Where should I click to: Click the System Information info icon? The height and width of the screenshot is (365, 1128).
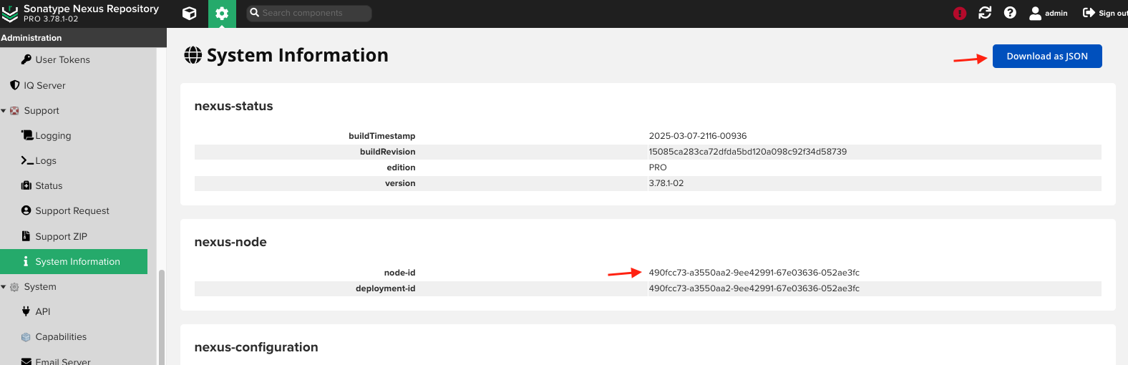[x=26, y=261]
